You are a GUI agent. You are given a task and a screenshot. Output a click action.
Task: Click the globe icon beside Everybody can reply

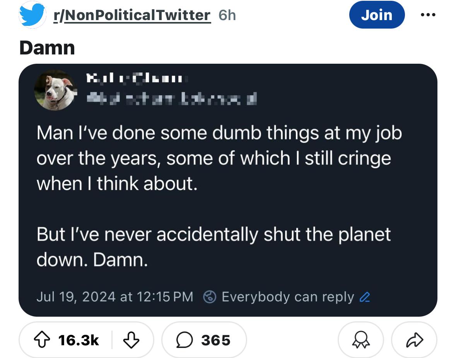(x=209, y=297)
